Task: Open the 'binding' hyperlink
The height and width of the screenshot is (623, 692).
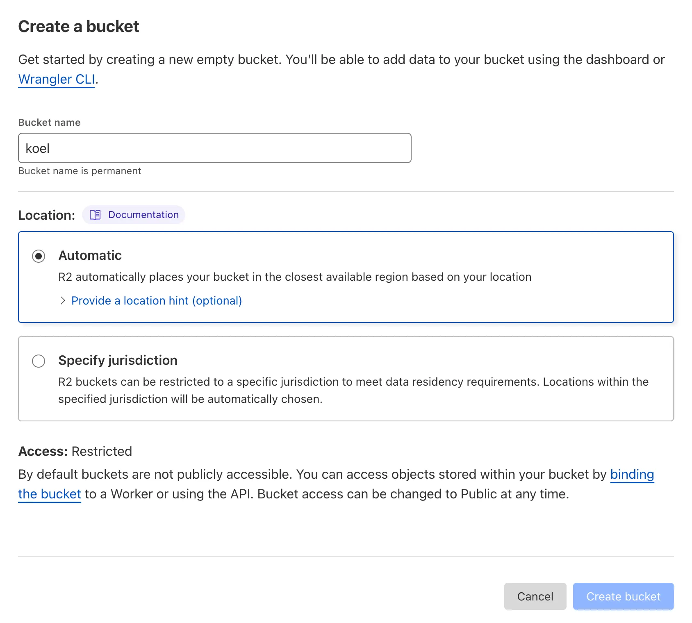Action: 632,474
